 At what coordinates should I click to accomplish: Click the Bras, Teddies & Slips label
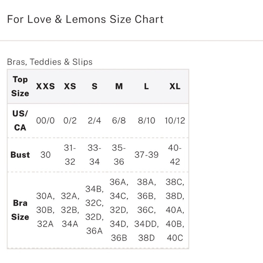[x=50, y=62]
